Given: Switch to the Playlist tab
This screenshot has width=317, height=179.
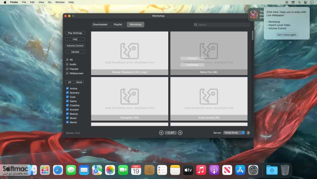Looking at the screenshot, I should [118, 25].
